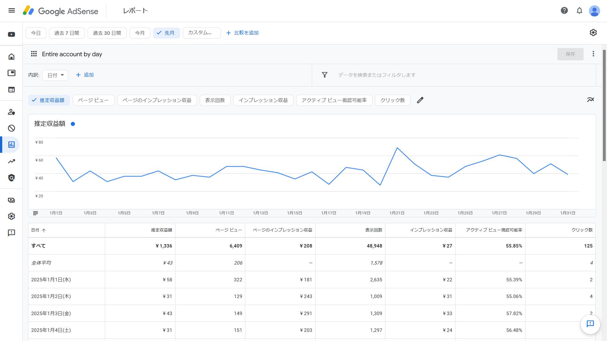Enable the ページ ビュー metric chip
The width and height of the screenshot is (607, 341).
click(x=93, y=100)
